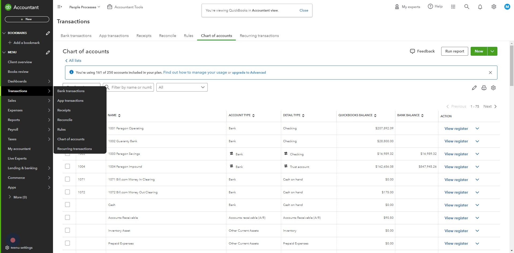Screen dimensions: 514x253
Task: Open the New button dropdown arrow
Action: (x=492, y=51)
